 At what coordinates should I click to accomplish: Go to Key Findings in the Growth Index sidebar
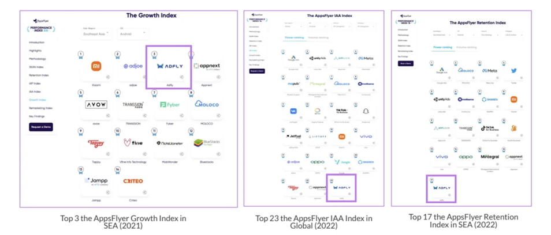(x=39, y=116)
